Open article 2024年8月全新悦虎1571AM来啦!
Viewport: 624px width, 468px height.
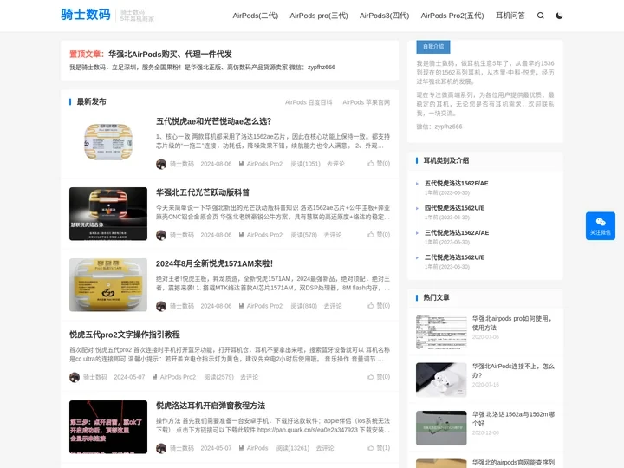point(214,263)
